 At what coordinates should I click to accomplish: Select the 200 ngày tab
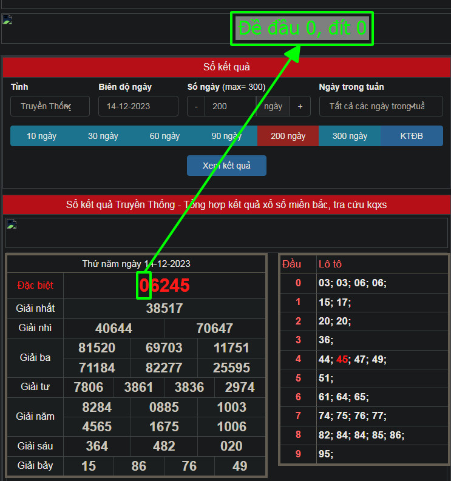pyautogui.click(x=288, y=136)
